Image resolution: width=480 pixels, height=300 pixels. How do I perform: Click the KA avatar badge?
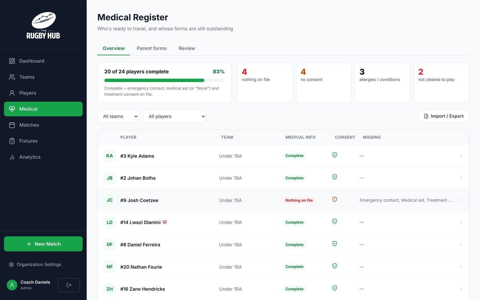point(109,156)
